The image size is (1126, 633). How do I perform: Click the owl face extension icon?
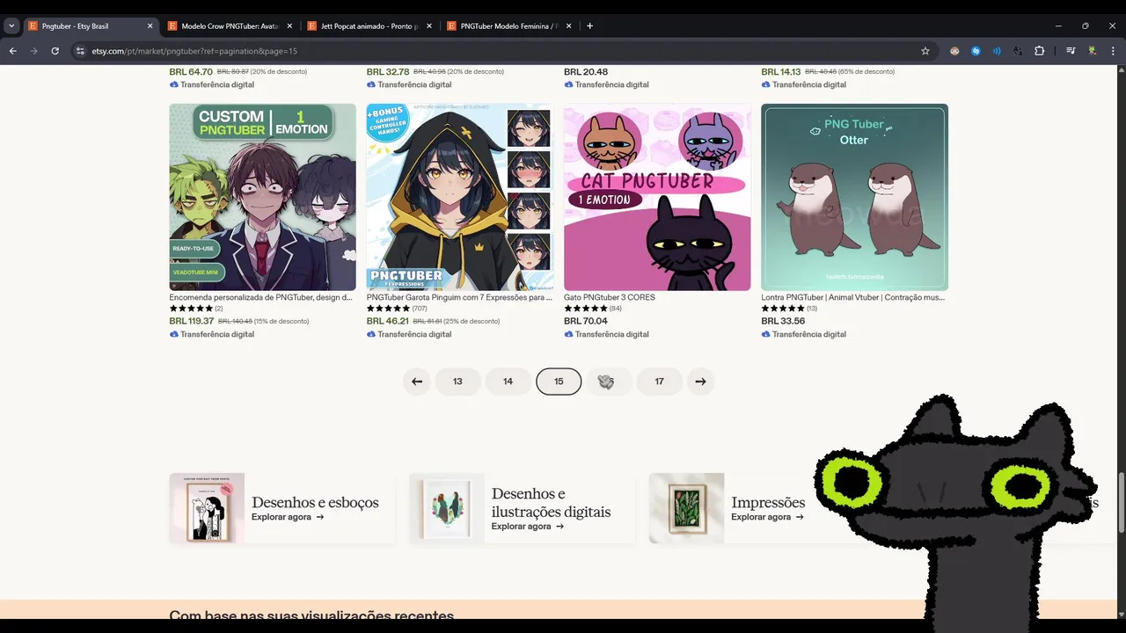(954, 51)
